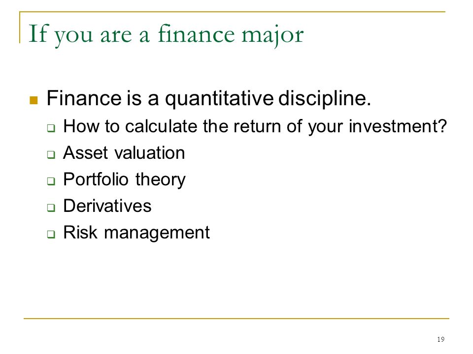Click the square bullet before Derivatives

51,207
